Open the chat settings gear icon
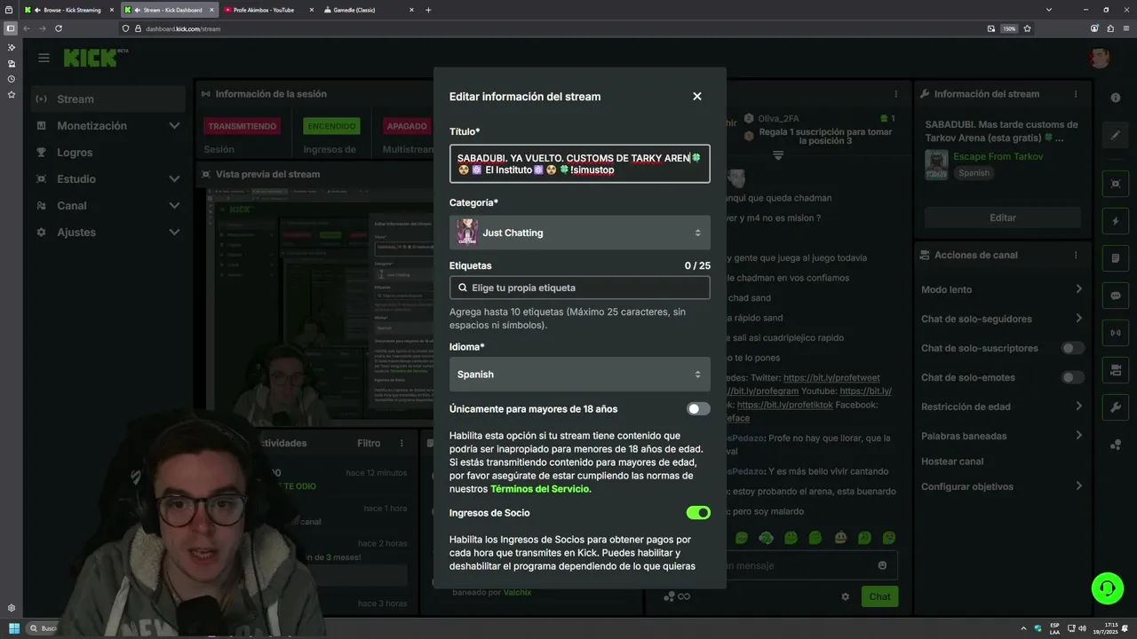 tap(846, 596)
